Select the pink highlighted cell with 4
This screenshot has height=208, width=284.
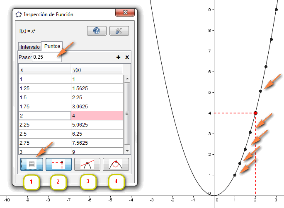point(97,116)
